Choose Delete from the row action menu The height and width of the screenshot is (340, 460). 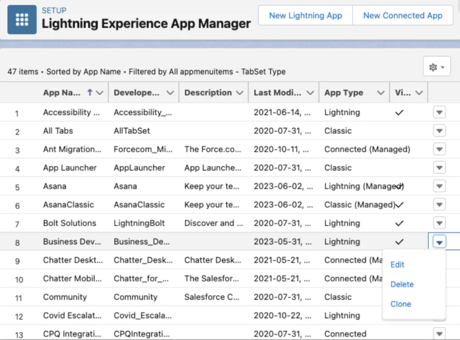pyautogui.click(x=402, y=284)
